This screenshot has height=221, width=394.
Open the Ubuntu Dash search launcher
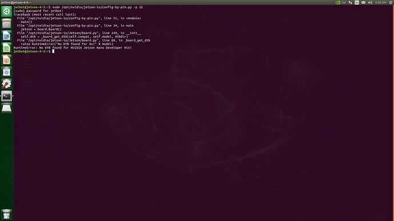pyautogui.click(x=6, y=11)
